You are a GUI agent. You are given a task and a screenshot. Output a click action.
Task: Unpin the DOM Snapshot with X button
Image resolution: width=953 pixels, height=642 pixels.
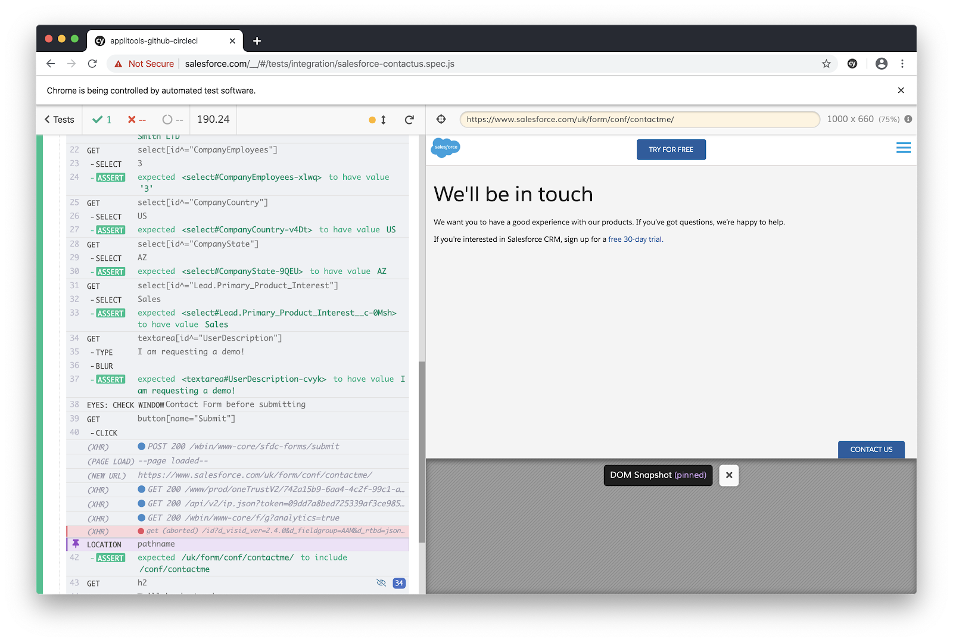(728, 475)
